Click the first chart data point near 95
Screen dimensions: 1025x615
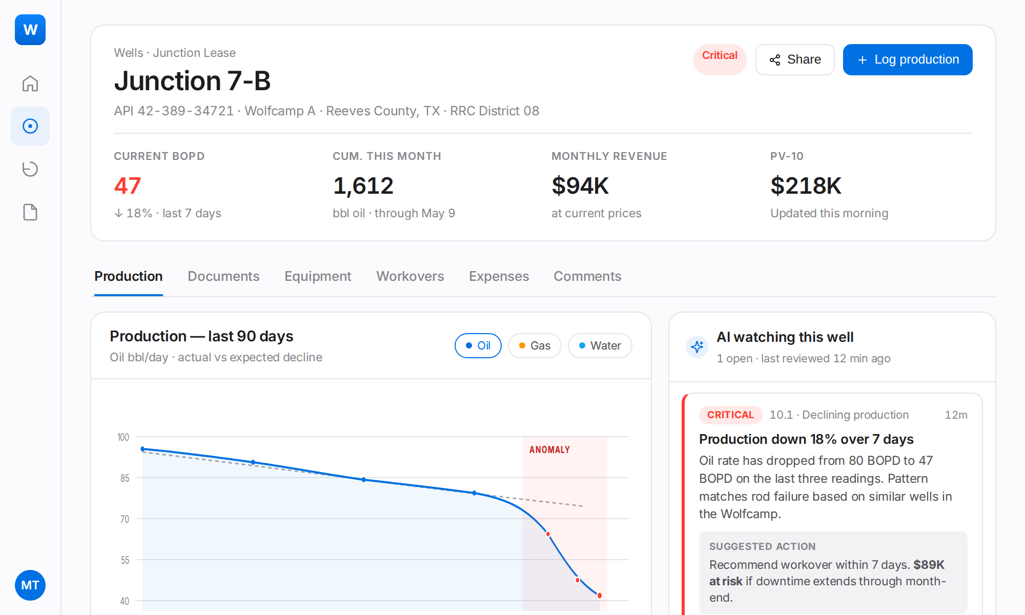coord(143,449)
